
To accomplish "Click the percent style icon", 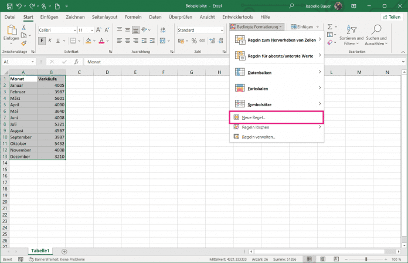I will point(194,41).
